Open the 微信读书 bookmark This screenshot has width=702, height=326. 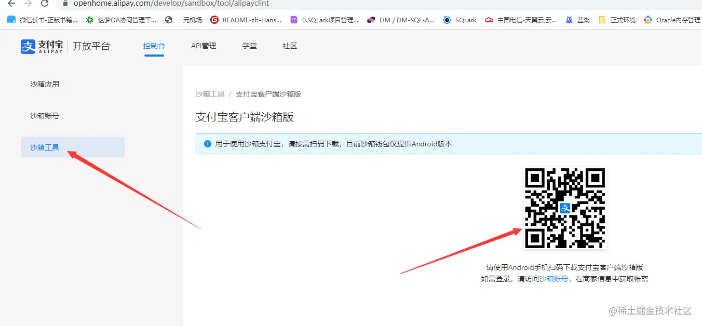click(43, 20)
